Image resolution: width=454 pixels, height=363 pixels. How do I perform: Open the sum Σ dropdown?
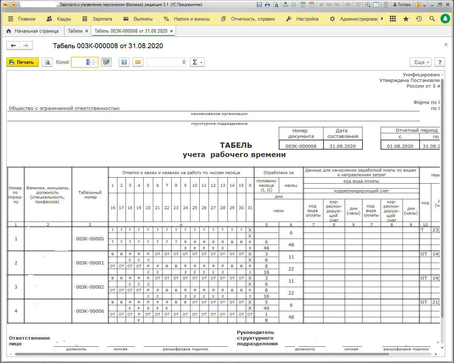(197, 62)
